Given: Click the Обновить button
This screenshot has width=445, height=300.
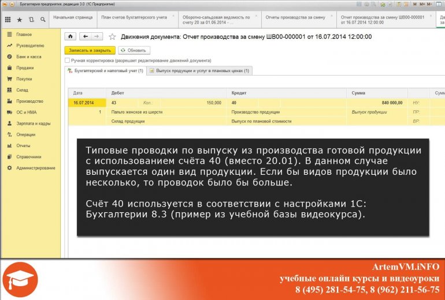Looking at the screenshot, I should (134, 50).
